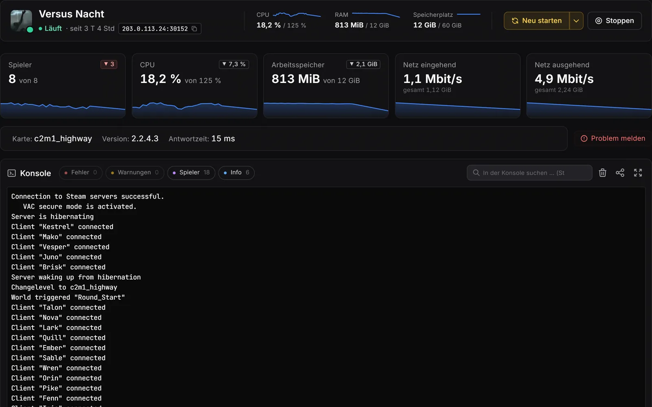Click the Antwortzeit value 15 ms
Image resolution: width=652 pixels, height=407 pixels.
pyautogui.click(x=223, y=139)
